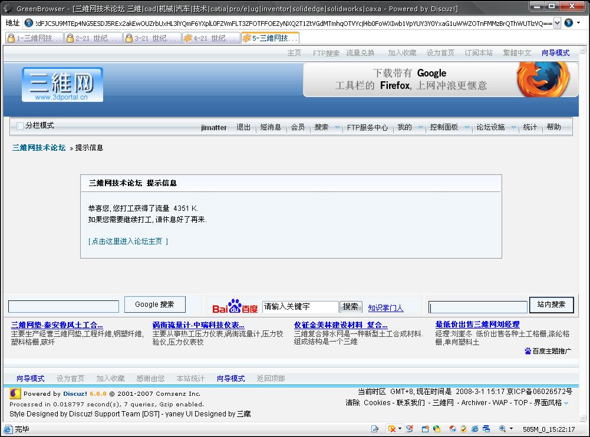Image resolution: width=590 pixels, height=437 pixels.
Task: Expand the 搜索 dropdown arrow in menu
Action: (337, 127)
